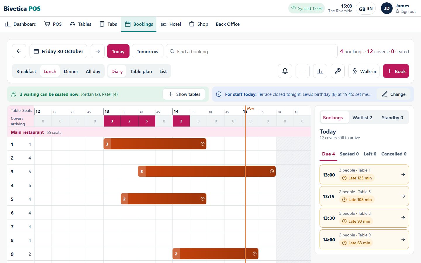Switch service period to Breakfast
The image size is (421, 263).
tap(26, 71)
